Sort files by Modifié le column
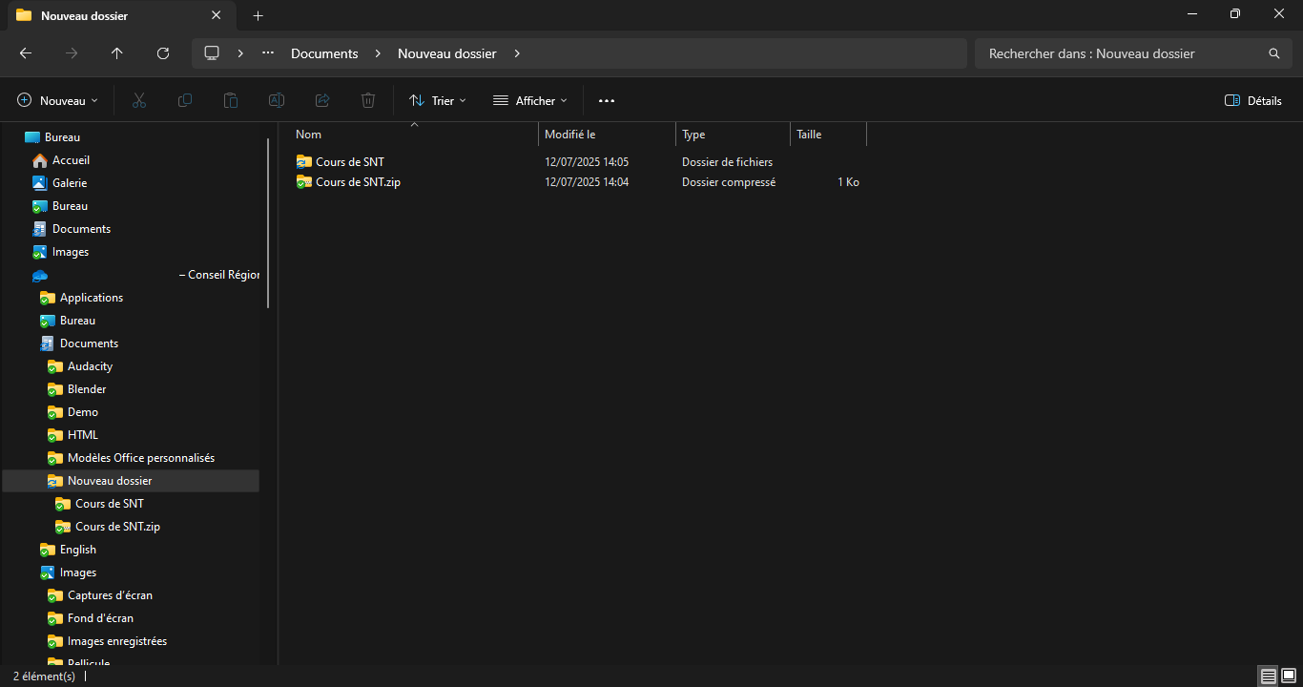The height and width of the screenshot is (687, 1303). (x=569, y=135)
